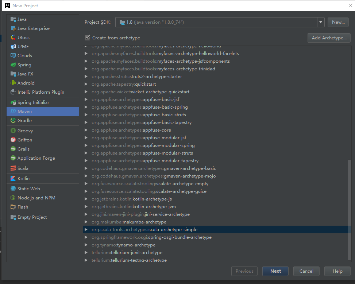The width and height of the screenshot is (355, 284).
Task: Select the Spring leaf icon
Action: point(13,65)
